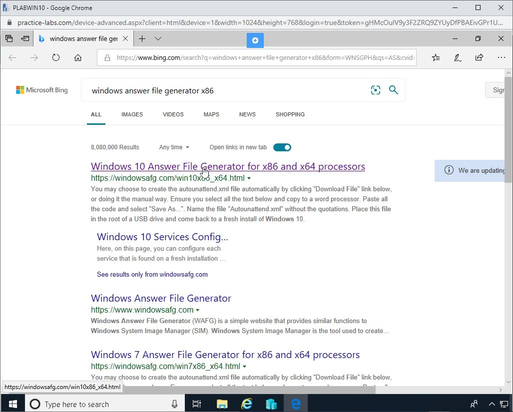Switch to the SHOPPING tab
513x412 pixels.
[290, 114]
